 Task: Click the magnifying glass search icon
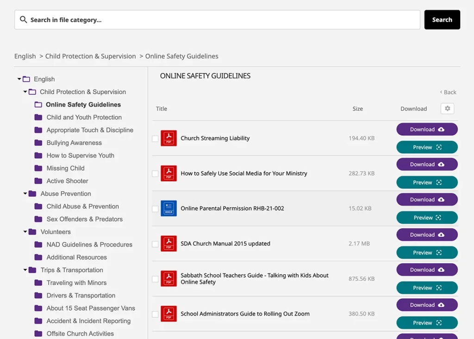pyautogui.click(x=24, y=20)
